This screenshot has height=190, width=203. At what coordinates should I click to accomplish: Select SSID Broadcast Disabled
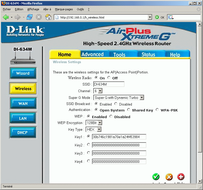[x=116, y=103]
